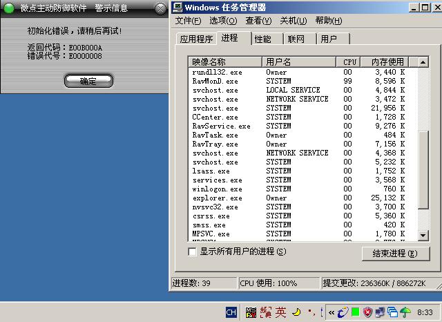
Task: Select nvsvc32.exe process row
Action: pos(302,207)
